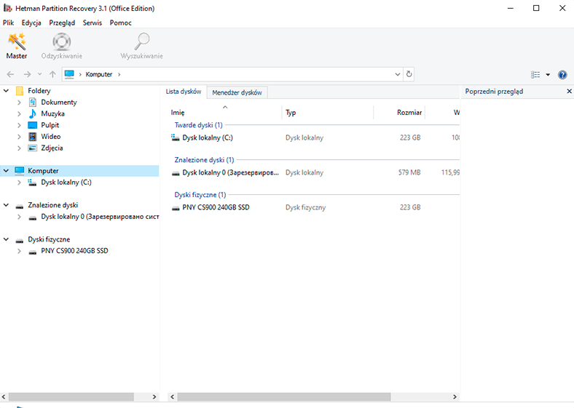This screenshot has width=574, height=408.
Task: Click the Dyski fizyczne drive icon in tree
Action: pyautogui.click(x=20, y=240)
